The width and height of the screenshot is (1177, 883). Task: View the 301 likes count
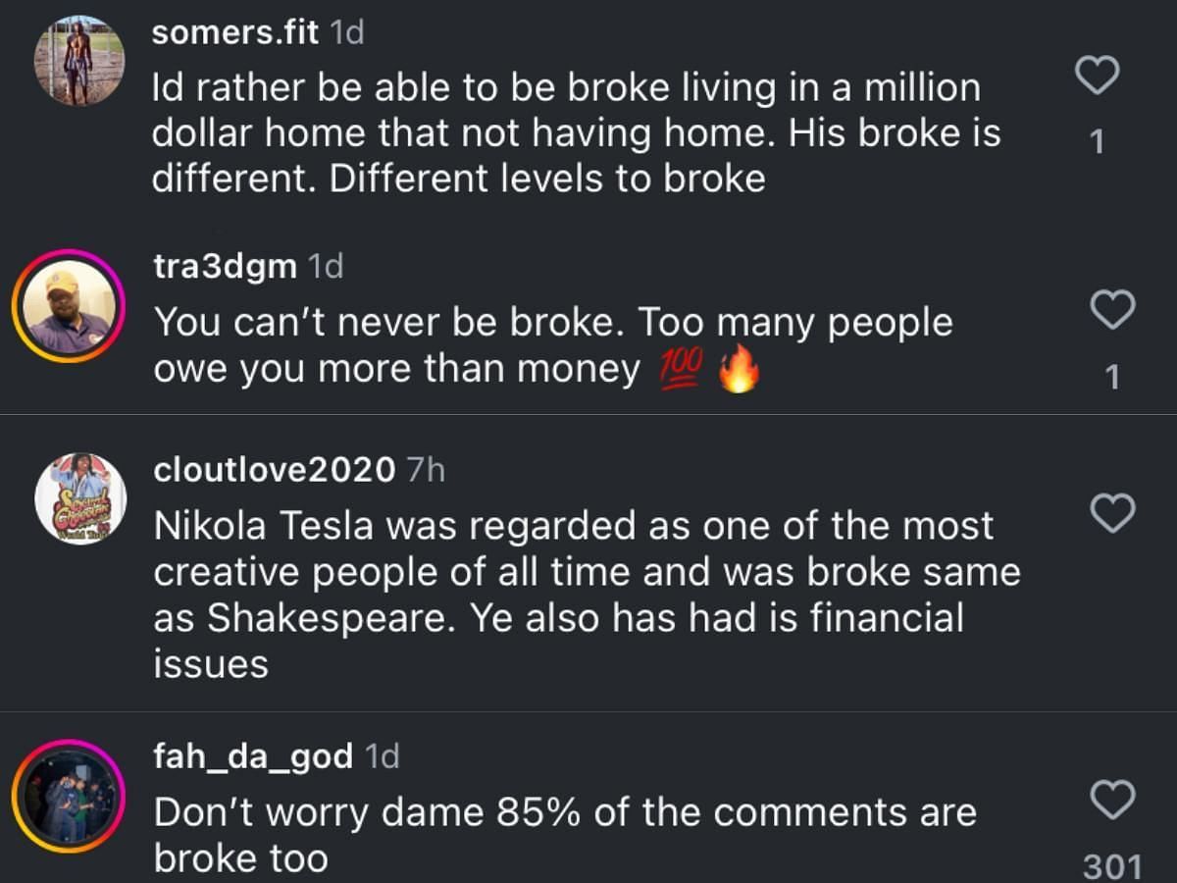pyautogui.click(x=1113, y=867)
